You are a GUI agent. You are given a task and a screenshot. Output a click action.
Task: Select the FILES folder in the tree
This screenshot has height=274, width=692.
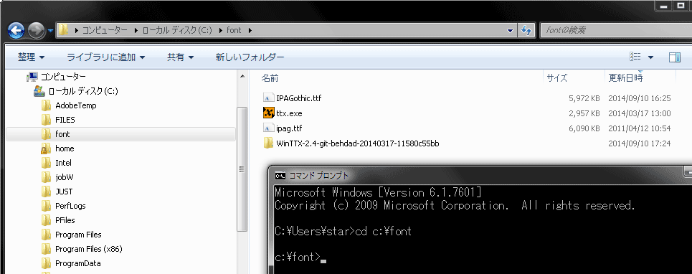[x=65, y=120]
